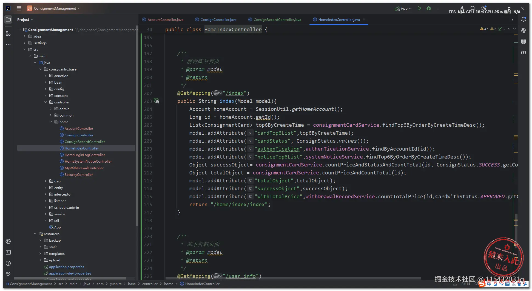Open the Project tool window icon
The image size is (532, 291).
pos(8,19)
